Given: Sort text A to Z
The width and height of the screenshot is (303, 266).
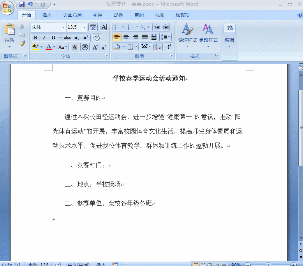Looking at the screenshot, I should pyautogui.click(x=158, y=47).
